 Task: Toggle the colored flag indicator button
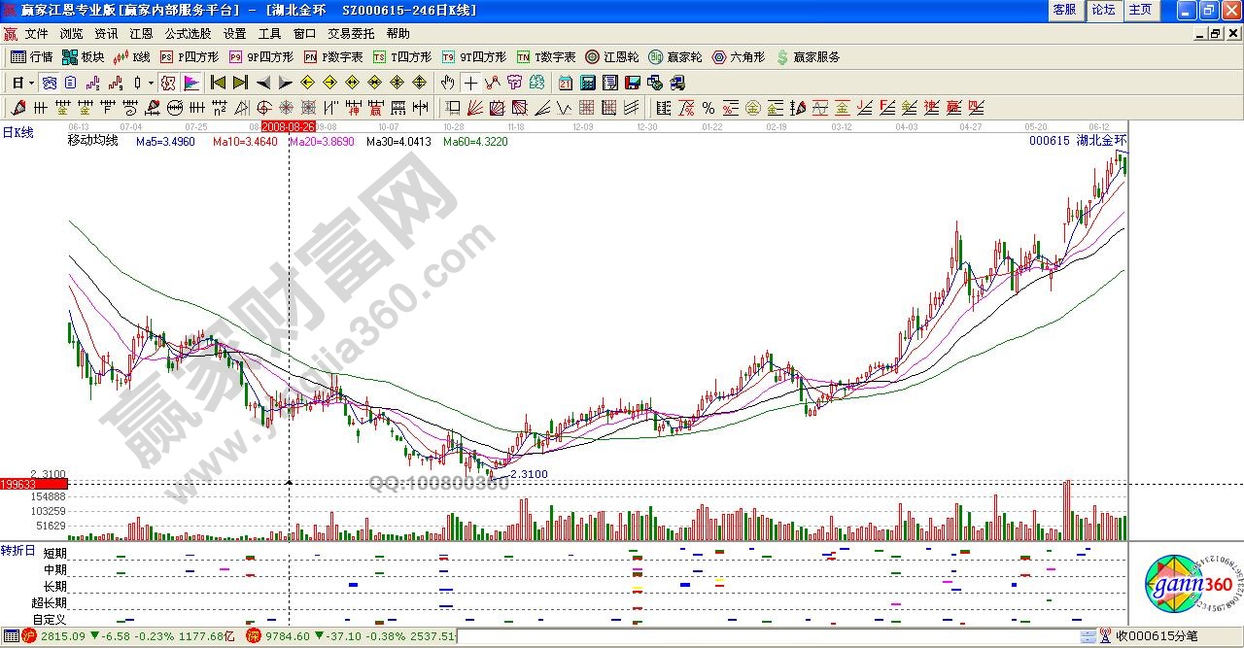[x=190, y=83]
